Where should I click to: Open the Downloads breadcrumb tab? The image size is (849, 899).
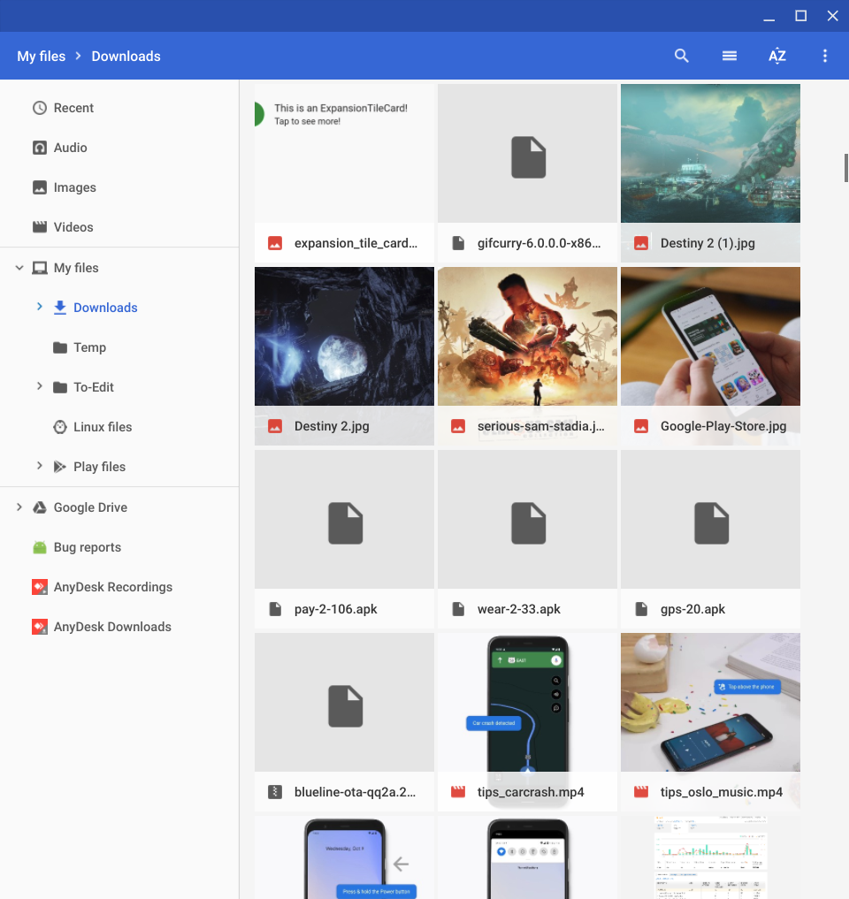click(x=125, y=56)
